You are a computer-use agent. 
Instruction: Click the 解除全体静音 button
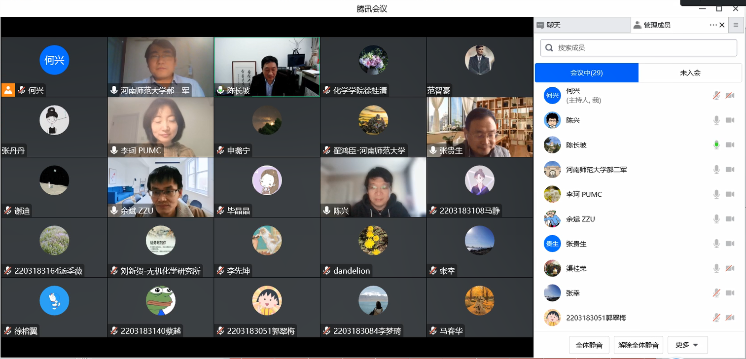coord(639,345)
